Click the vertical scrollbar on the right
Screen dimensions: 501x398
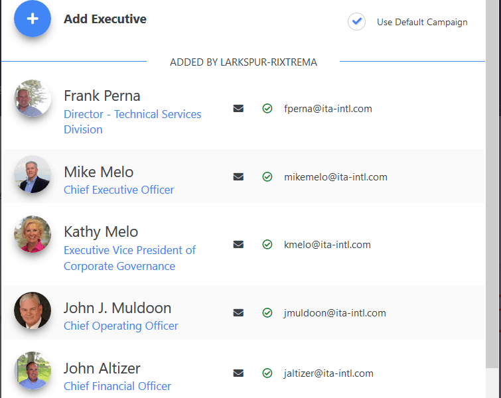[x=492, y=199]
